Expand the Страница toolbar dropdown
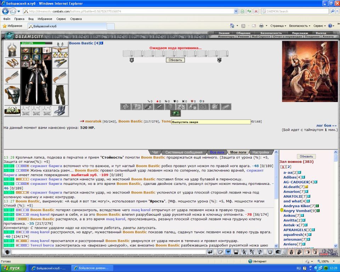Image resolution: width=340 pixels, height=272 pixels. tap(278, 26)
